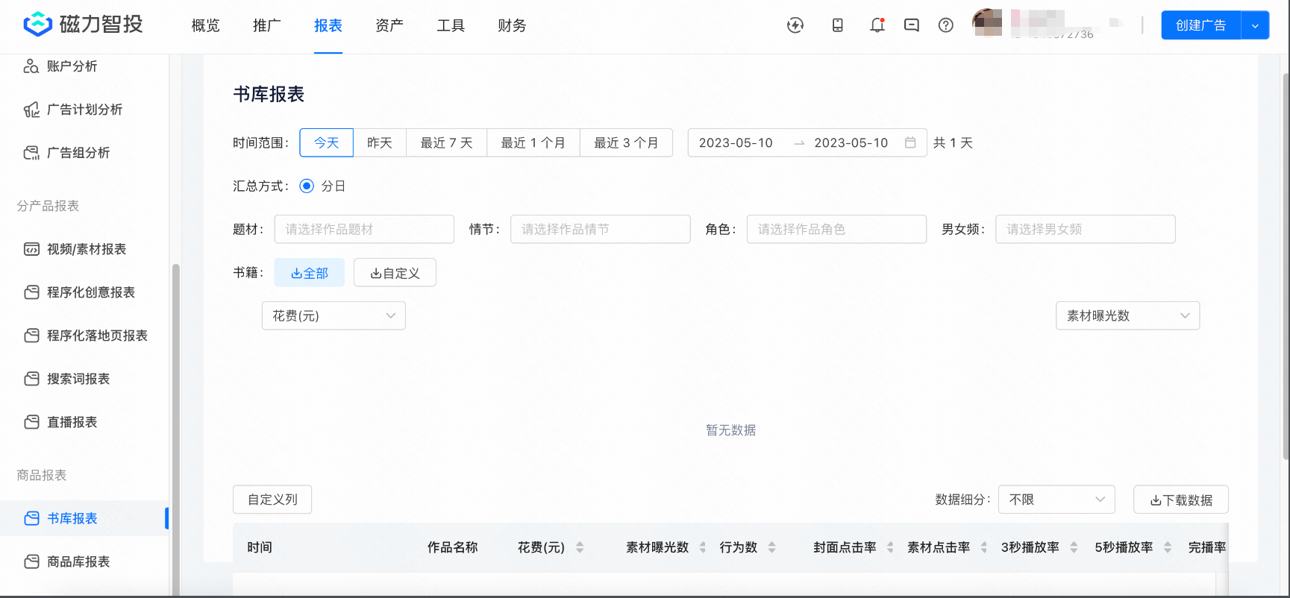The image size is (1290, 598).
Task: Sort the 3秒播放率 column
Action: 1074,547
